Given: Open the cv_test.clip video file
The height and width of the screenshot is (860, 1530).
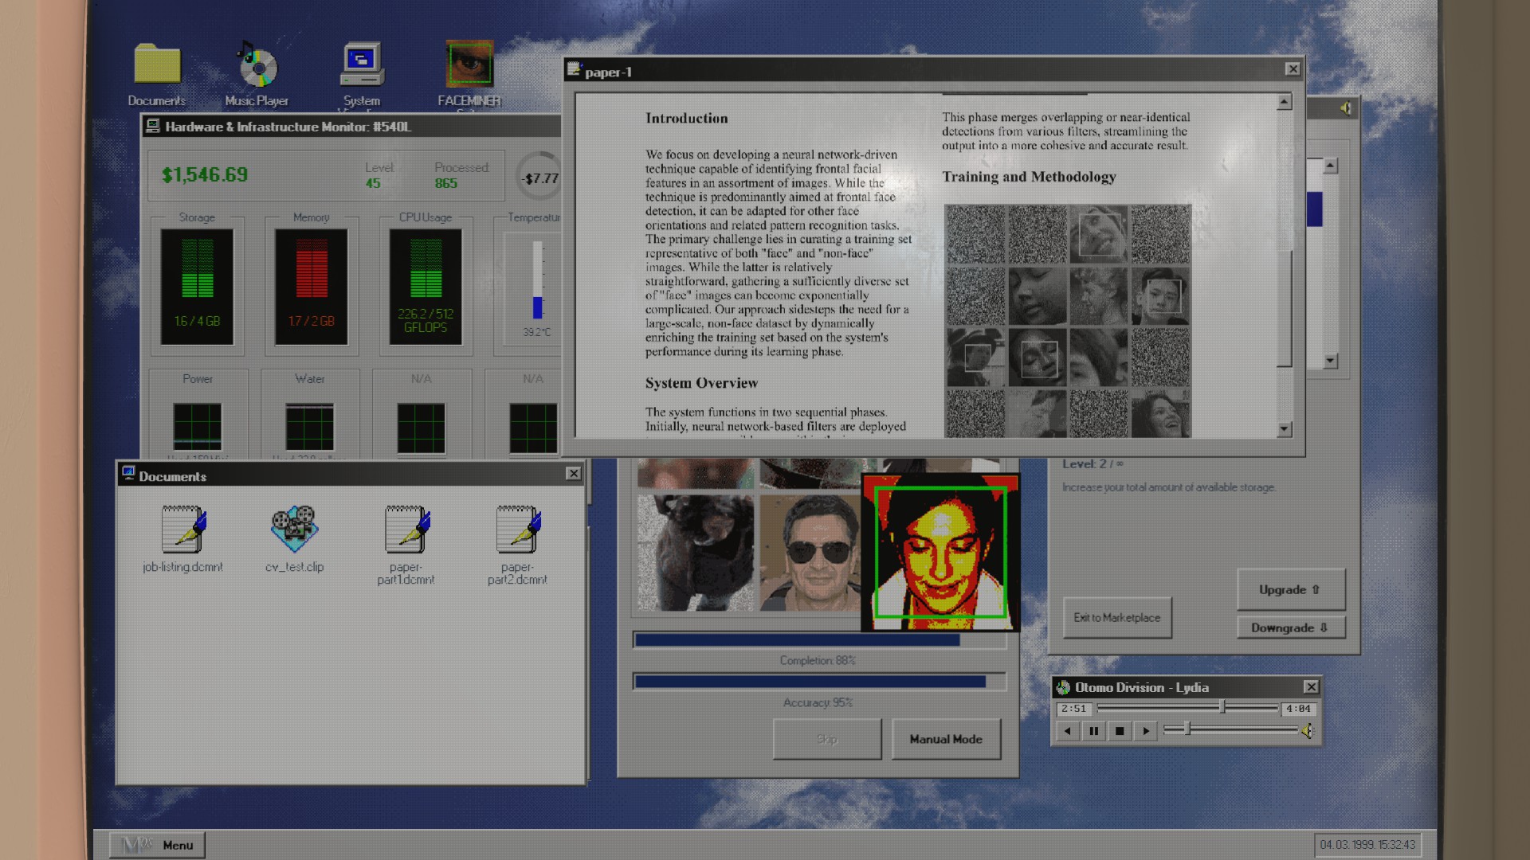Looking at the screenshot, I should pos(294,530).
